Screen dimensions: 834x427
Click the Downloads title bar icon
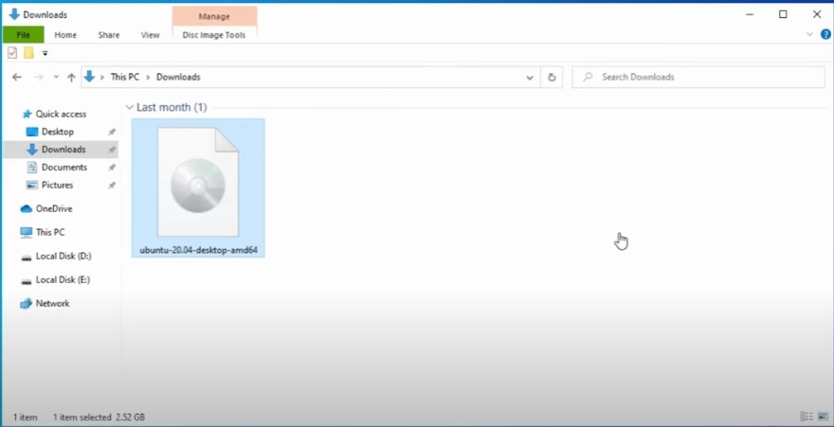click(x=14, y=14)
